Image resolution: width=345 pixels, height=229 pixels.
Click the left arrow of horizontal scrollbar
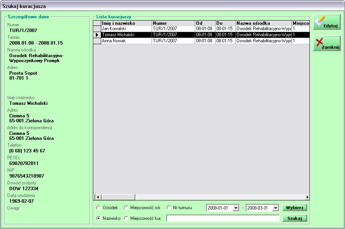tap(97, 197)
